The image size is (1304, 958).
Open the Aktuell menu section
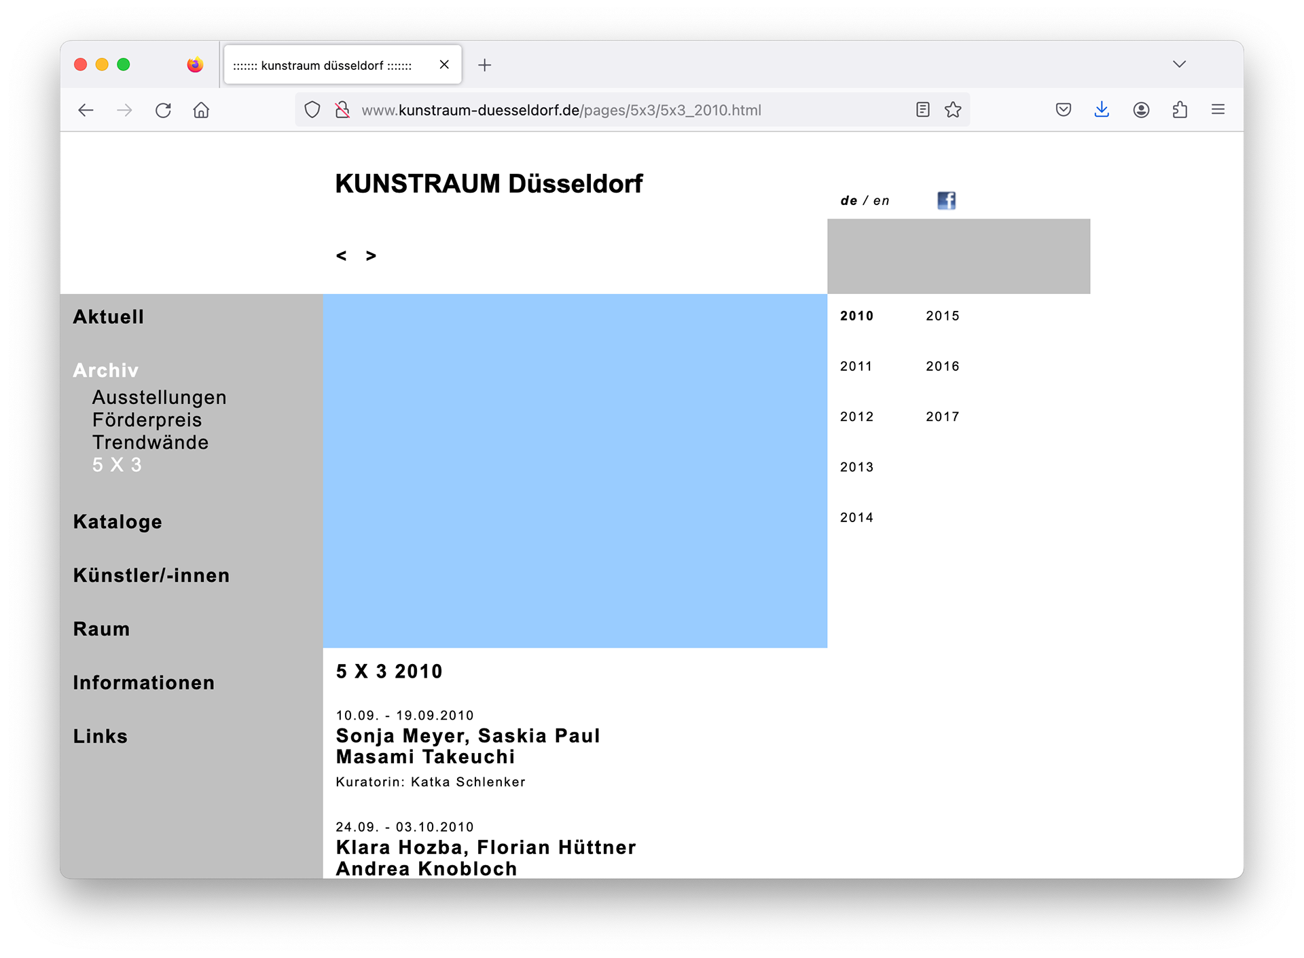109,317
